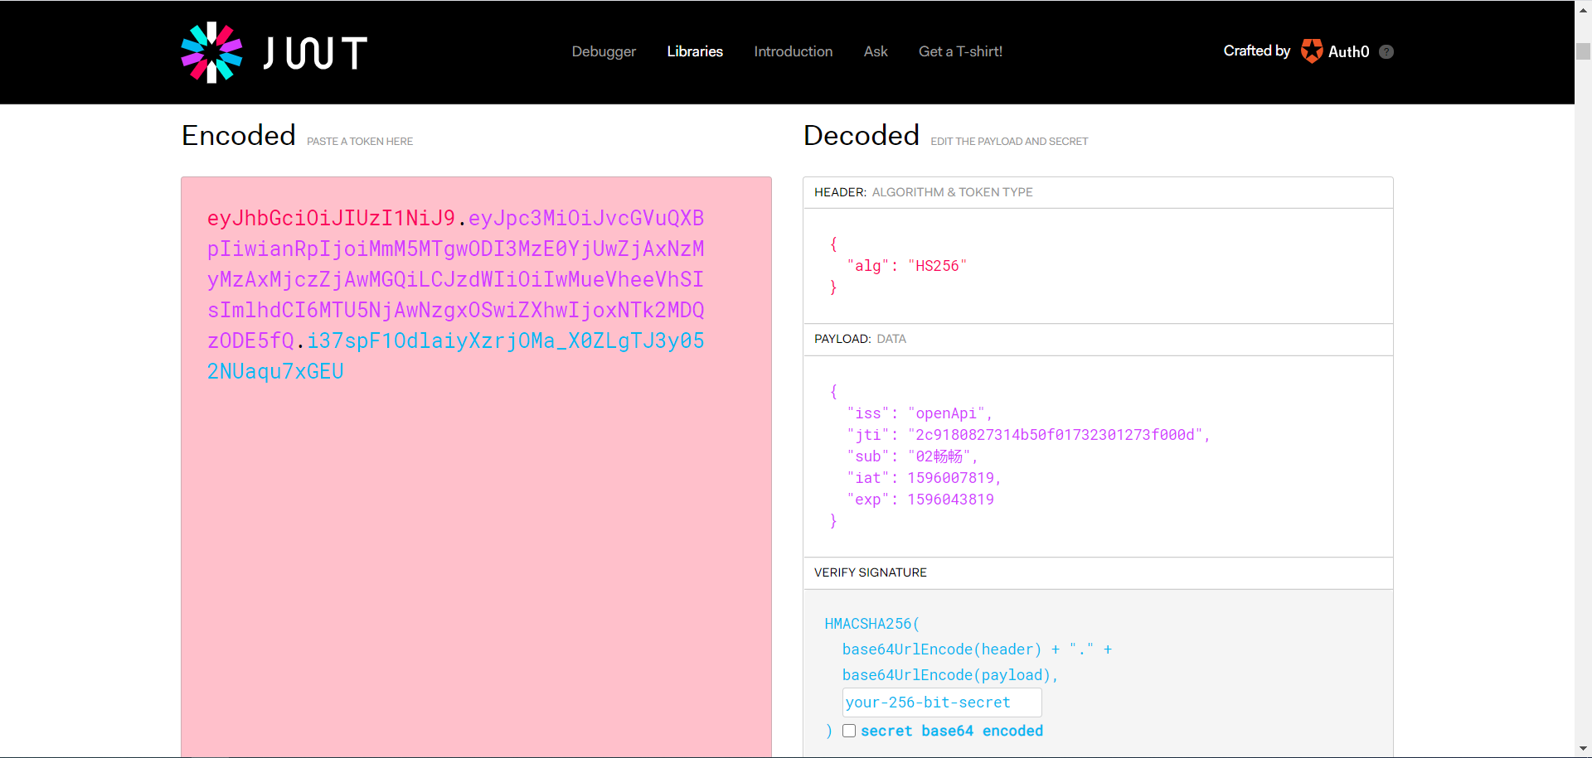Viewport: 1592px width, 758px height.
Task: Click the HMACSHA256( text
Action: point(872,624)
